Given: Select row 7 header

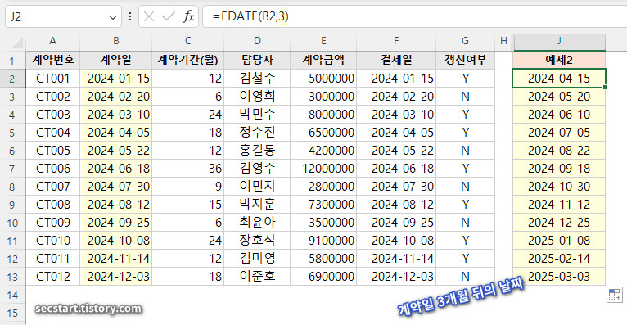Looking at the screenshot, I should (x=12, y=169).
